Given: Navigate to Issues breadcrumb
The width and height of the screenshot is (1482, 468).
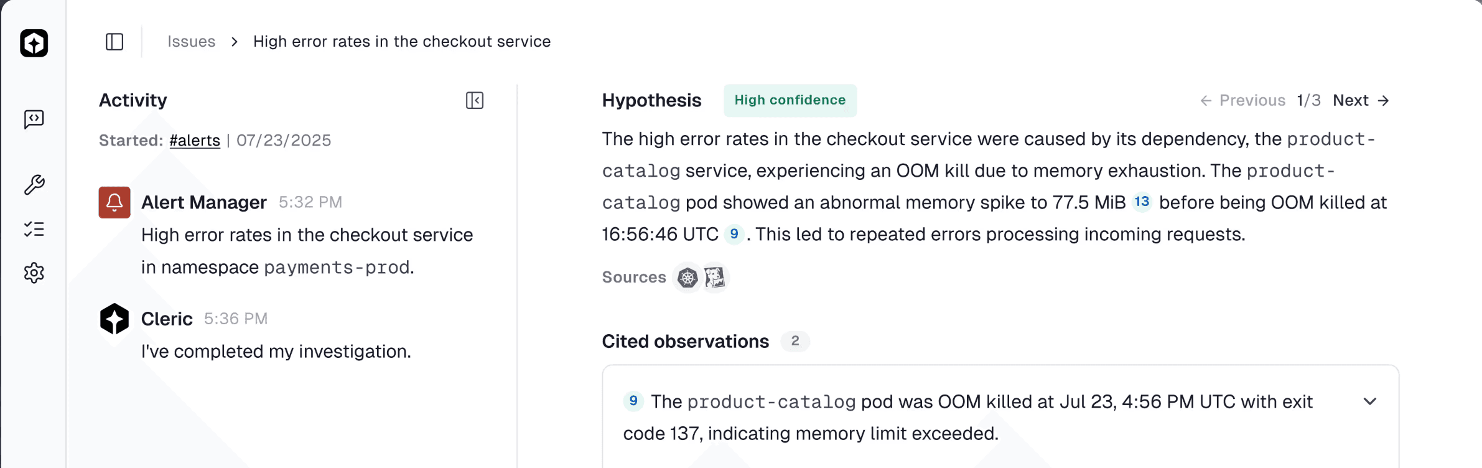Looking at the screenshot, I should (191, 42).
